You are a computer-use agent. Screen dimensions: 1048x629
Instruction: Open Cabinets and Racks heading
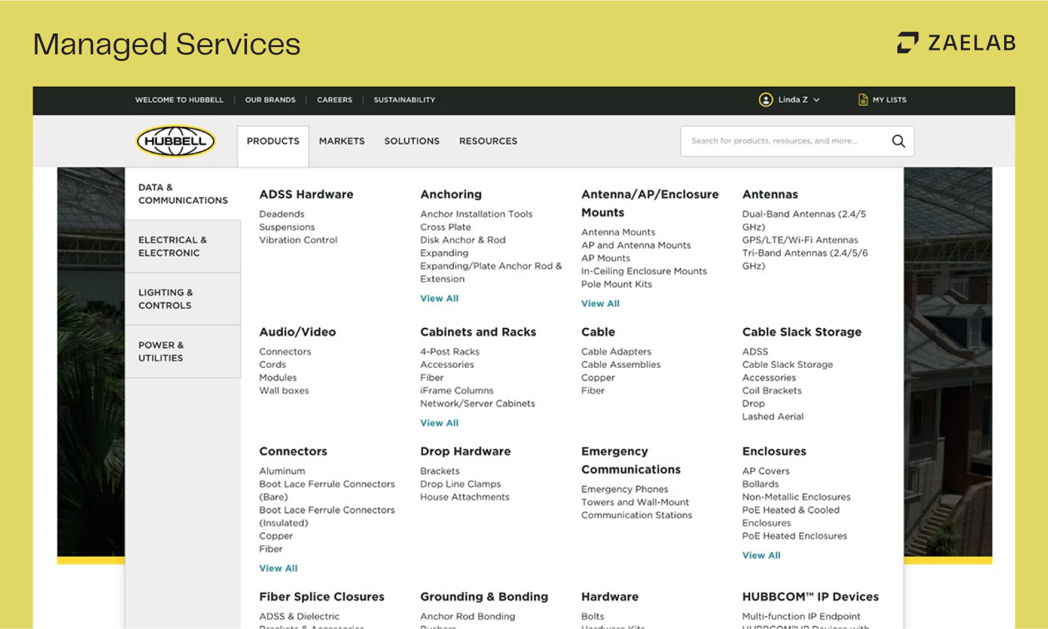pyautogui.click(x=478, y=332)
